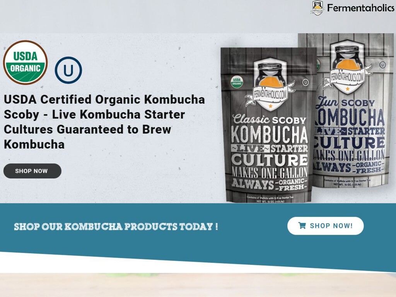Screen dimensions: 396x297
Task: Click the small USDA seal on Classic bag
Action: point(237,82)
